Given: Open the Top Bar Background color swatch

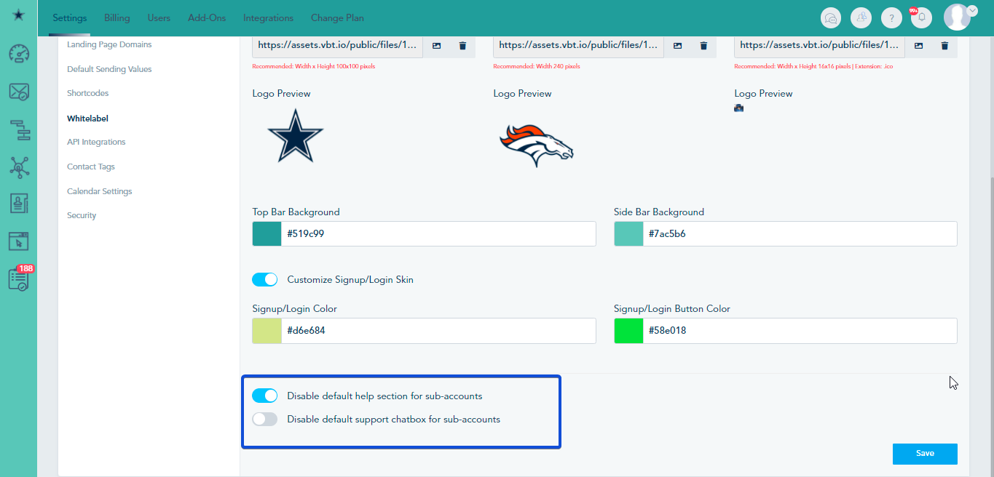Looking at the screenshot, I should tap(267, 234).
